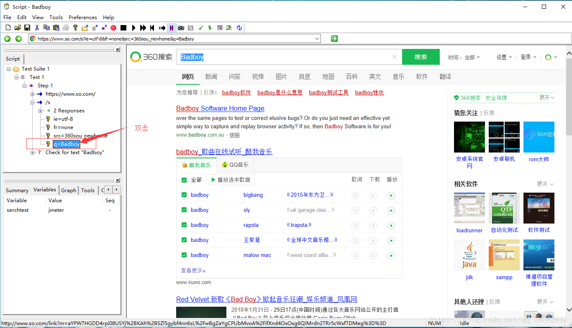Play the script with the single-triangle button
572x328 pixels.
point(133,28)
